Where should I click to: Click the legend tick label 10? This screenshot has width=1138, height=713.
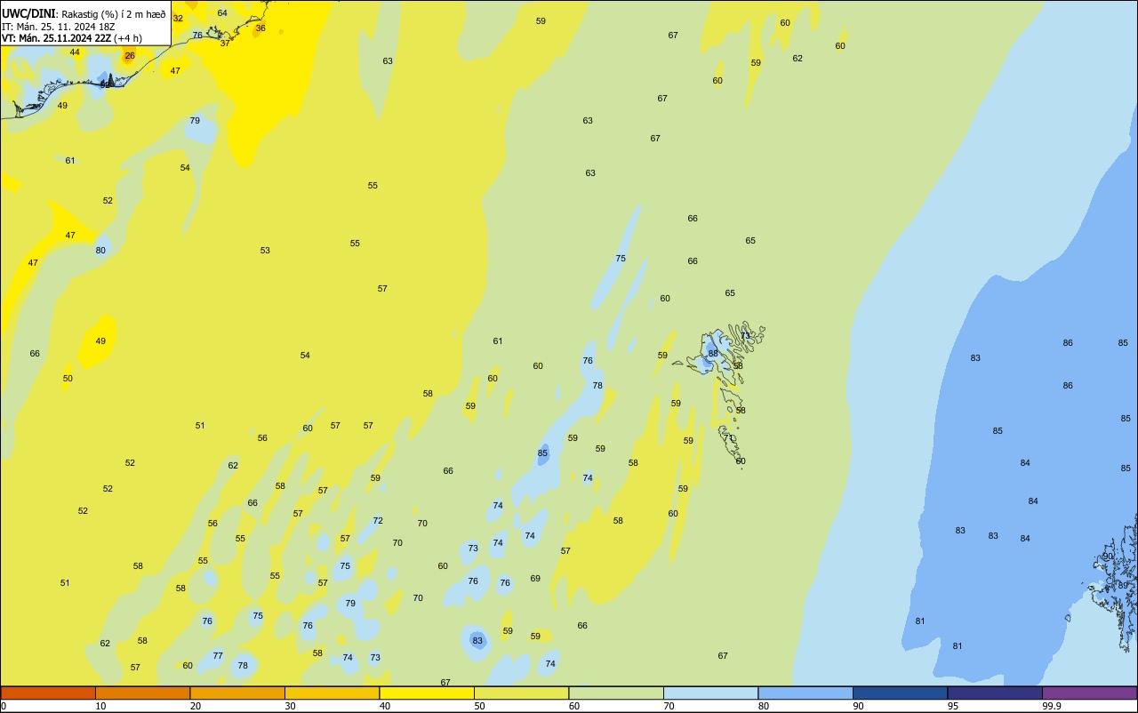[x=101, y=706]
